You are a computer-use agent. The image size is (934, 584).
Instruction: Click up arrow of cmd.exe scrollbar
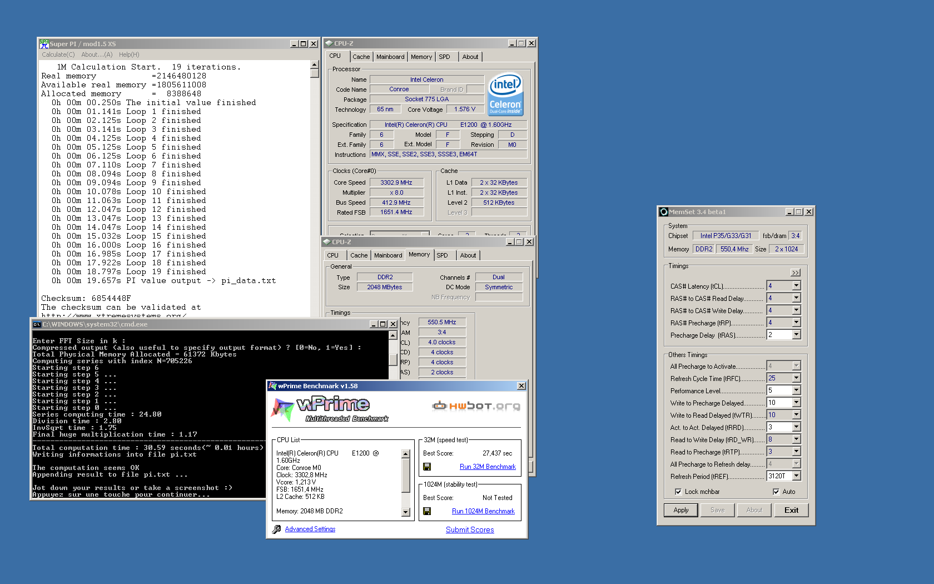[x=393, y=335]
